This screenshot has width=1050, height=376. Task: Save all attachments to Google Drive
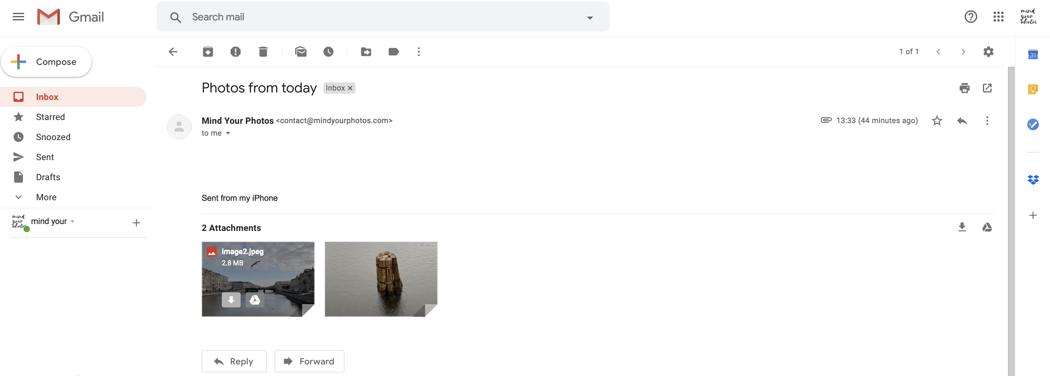point(988,227)
